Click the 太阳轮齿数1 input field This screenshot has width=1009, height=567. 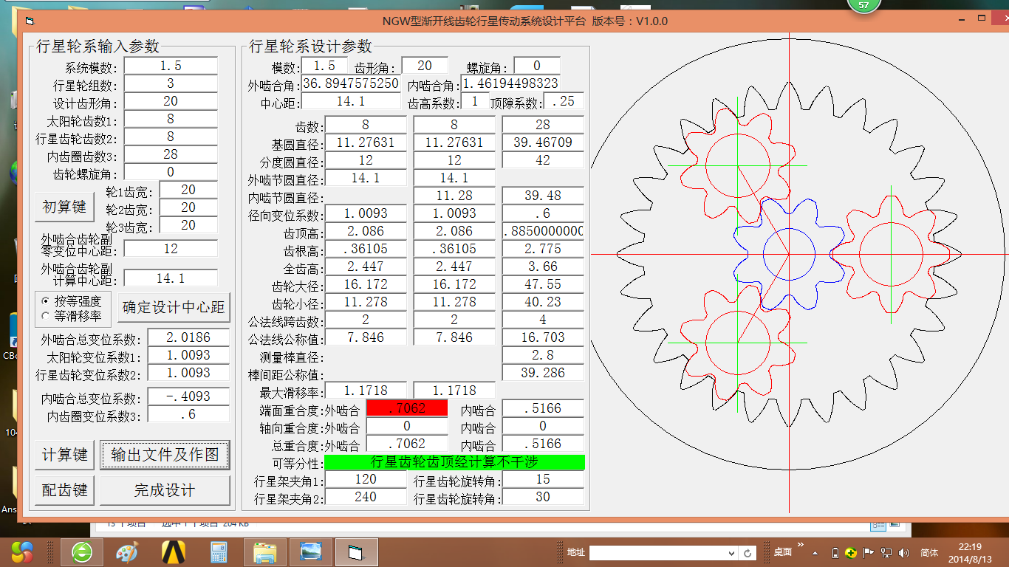tap(171, 119)
